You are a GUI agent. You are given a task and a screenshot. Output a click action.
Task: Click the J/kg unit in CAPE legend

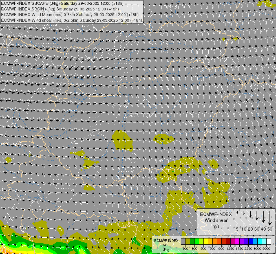click(166, 250)
